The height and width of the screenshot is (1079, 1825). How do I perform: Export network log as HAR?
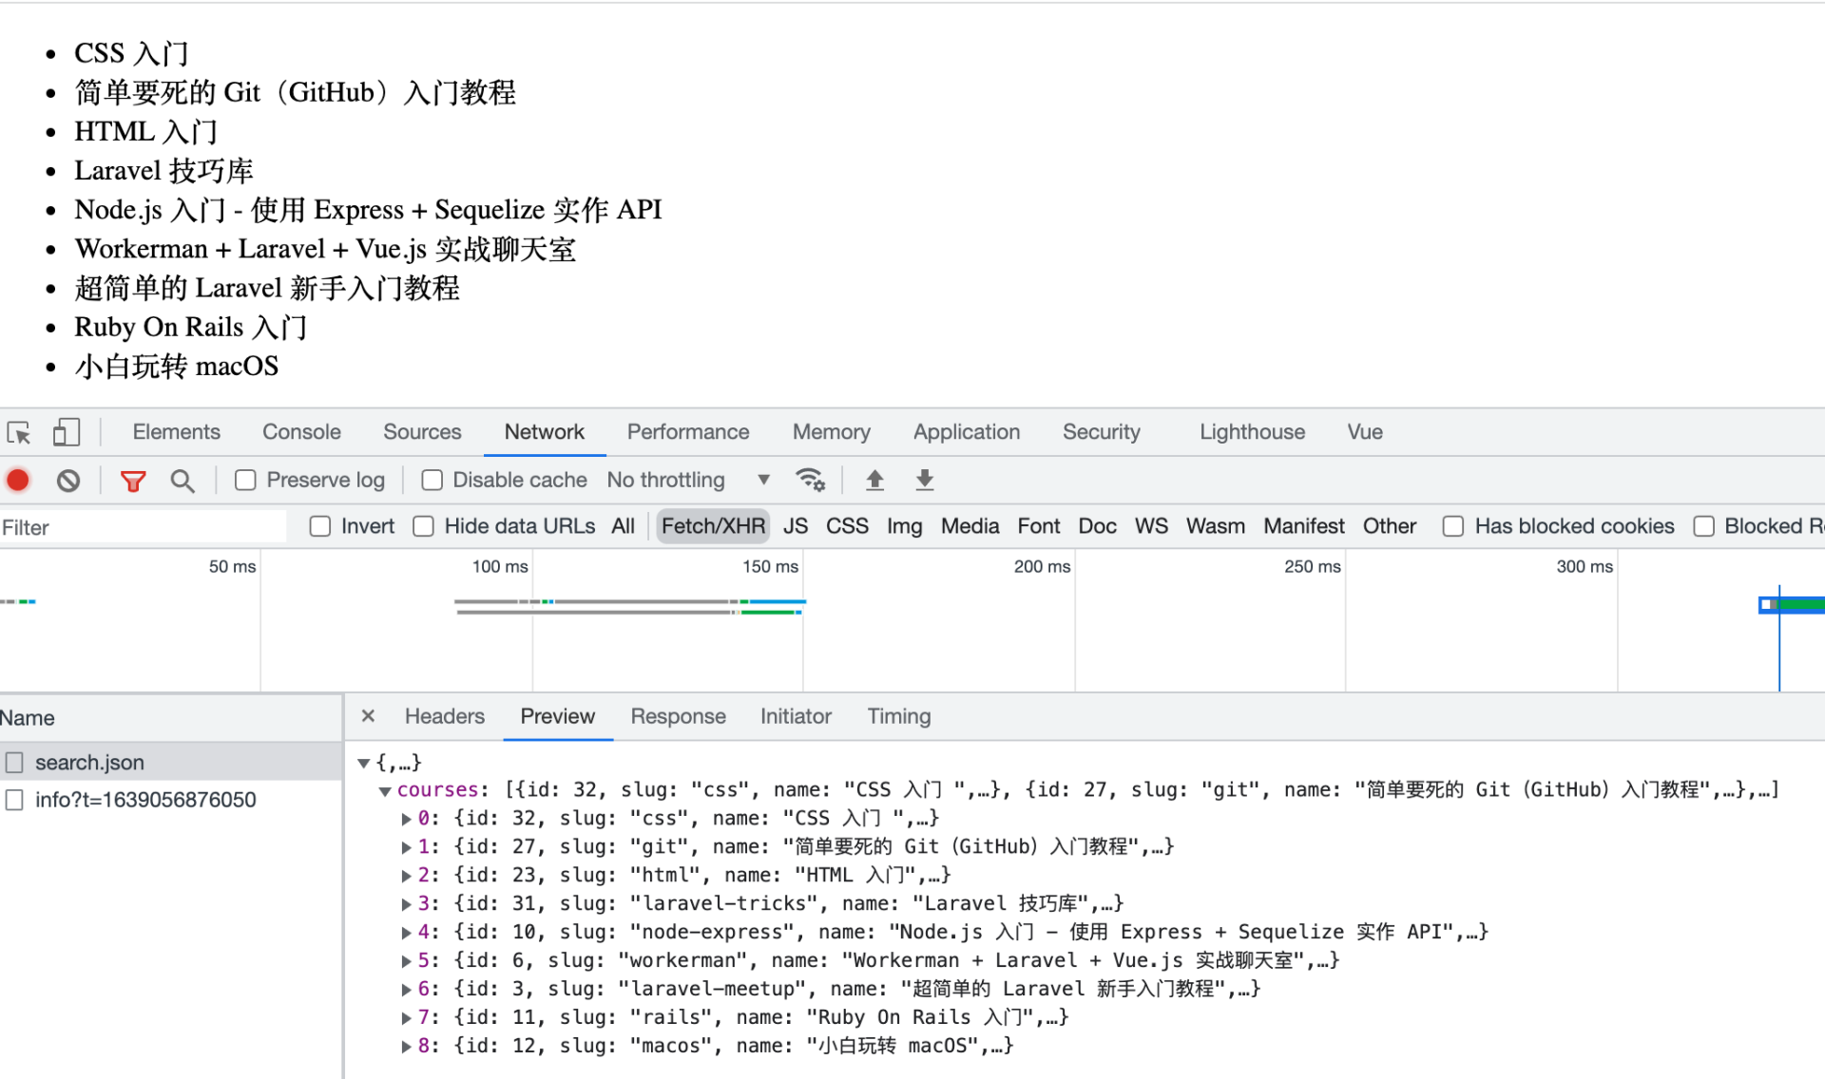(x=923, y=480)
